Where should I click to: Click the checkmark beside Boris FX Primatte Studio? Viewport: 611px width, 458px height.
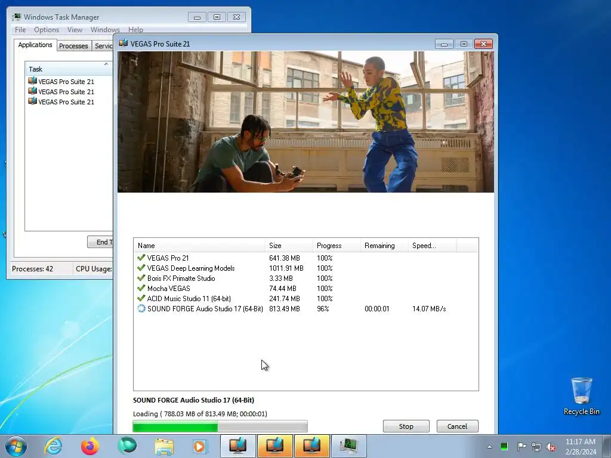point(141,278)
